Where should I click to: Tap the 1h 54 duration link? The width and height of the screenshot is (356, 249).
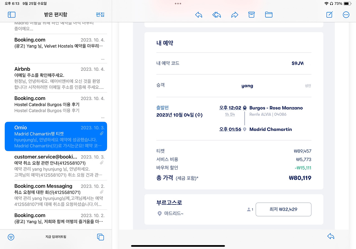click(x=230, y=114)
